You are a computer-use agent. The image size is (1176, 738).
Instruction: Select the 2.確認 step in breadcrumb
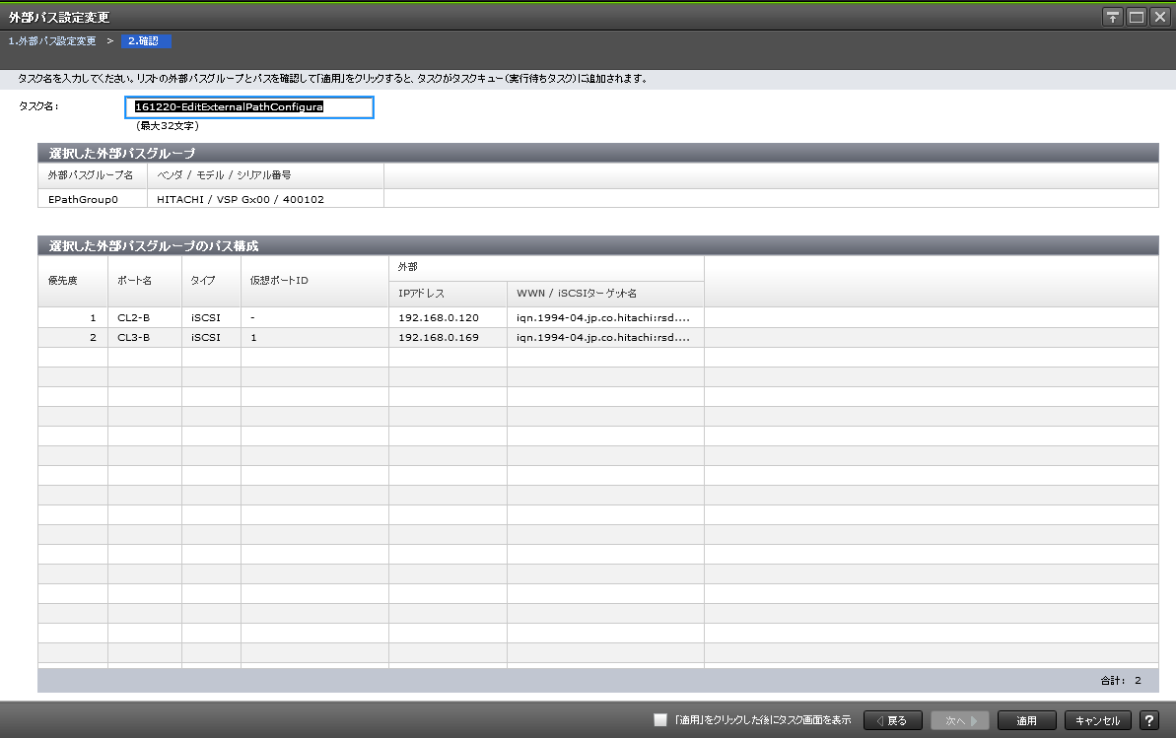(x=146, y=41)
